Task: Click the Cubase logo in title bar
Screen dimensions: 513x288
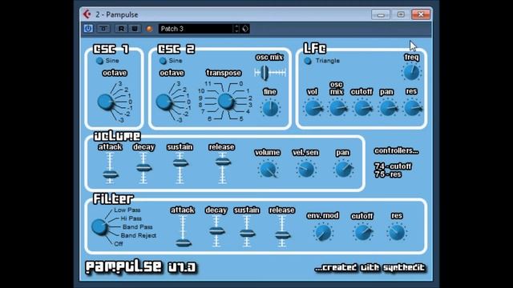Action: [87, 14]
